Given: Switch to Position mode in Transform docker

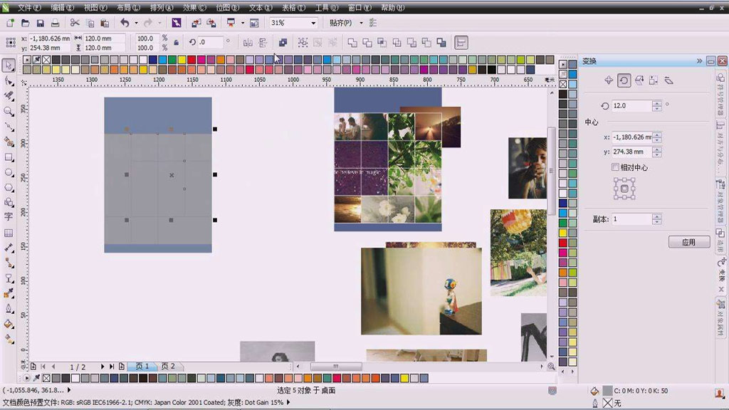Looking at the screenshot, I should point(608,80).
